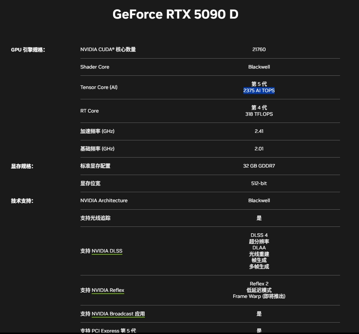The image size is (359, 334).
Task: Click the boost clock value 2.41
Action: pos(259,131)
